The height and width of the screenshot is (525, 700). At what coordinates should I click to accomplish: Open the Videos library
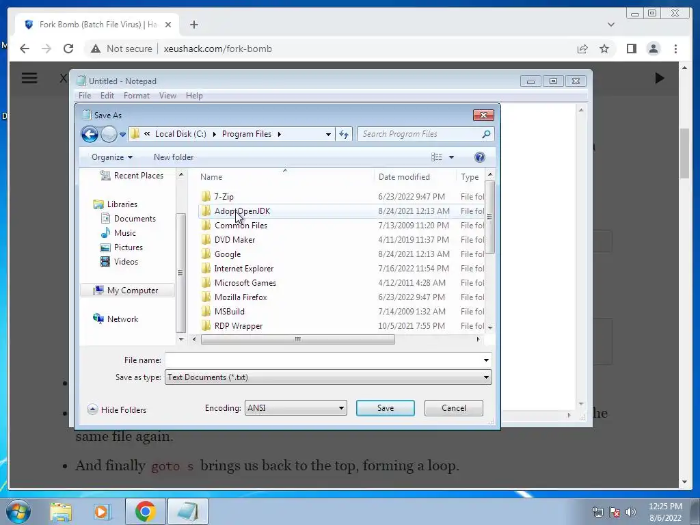pos(126,262)
